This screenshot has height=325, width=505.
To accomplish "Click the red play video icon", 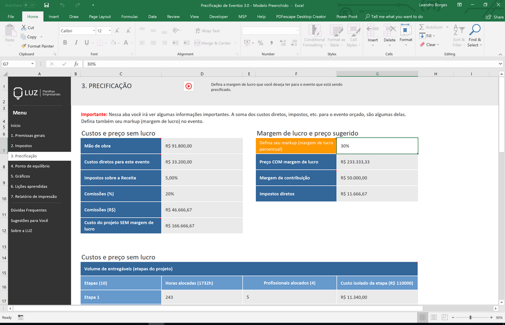I will coord(189,86).
